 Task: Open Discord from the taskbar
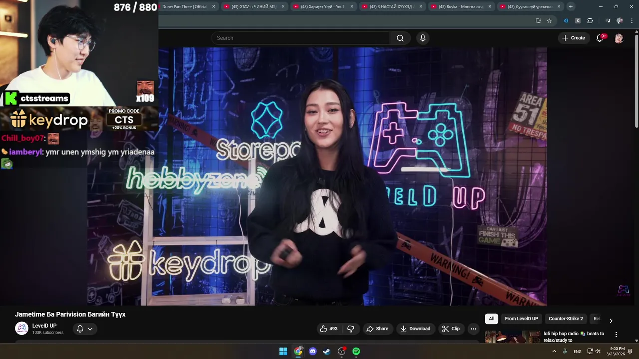pos(313,351)
